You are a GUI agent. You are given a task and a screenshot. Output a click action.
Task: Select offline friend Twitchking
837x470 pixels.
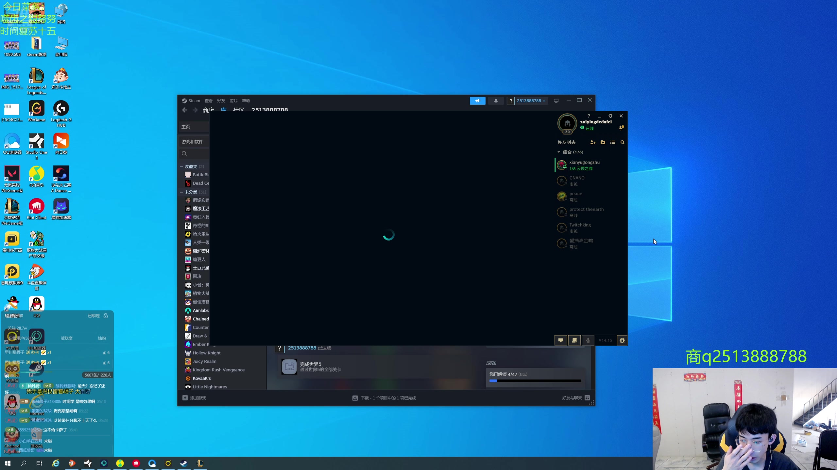591,228
